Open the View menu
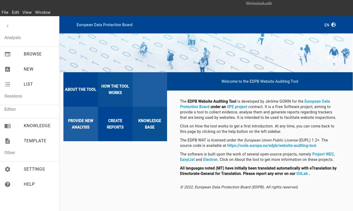The height and width of the screenshot is (211, 353). [x=27, y=12]
